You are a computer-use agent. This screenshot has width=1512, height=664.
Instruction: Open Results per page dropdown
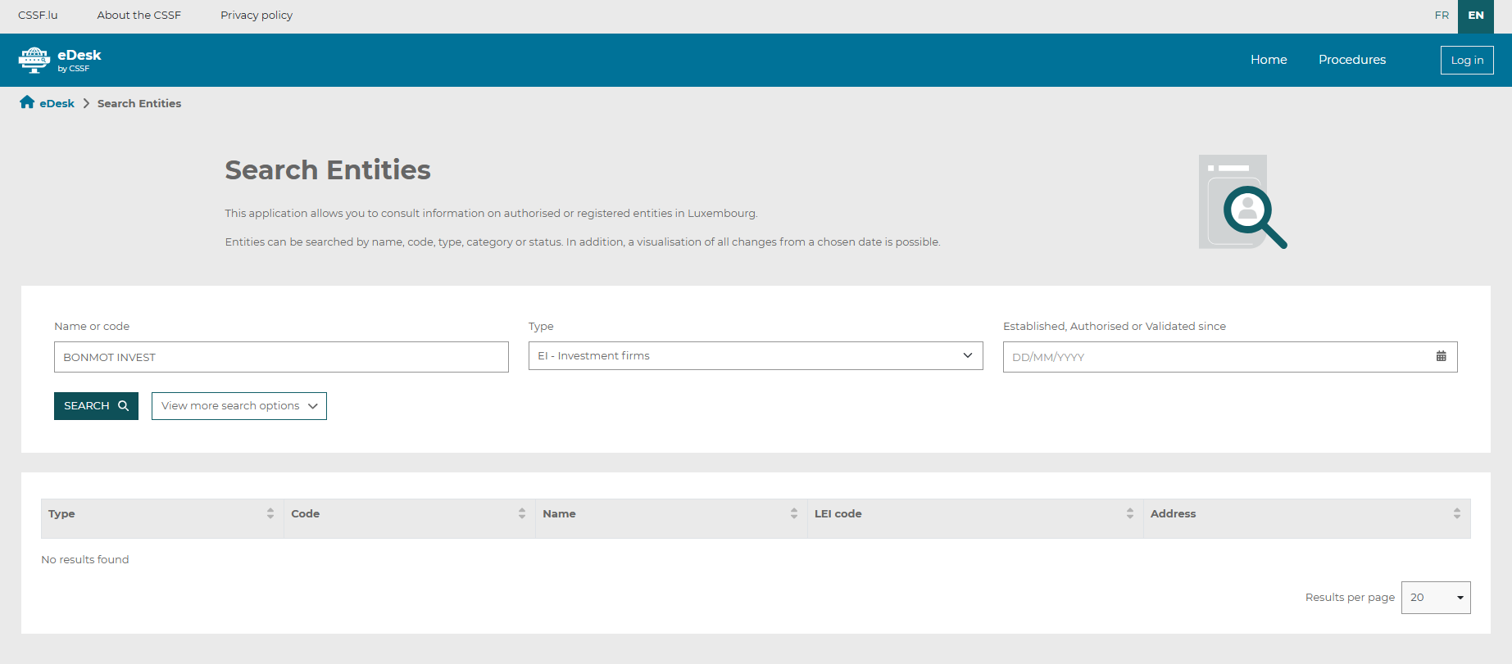[x=1435, y=598]
